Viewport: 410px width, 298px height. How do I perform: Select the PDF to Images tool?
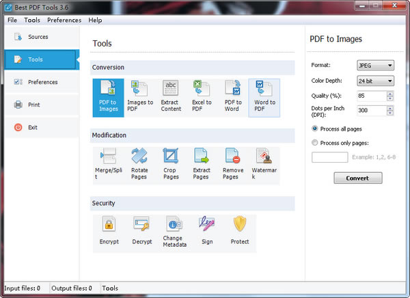pyautogui.click(x=108, y=97)
